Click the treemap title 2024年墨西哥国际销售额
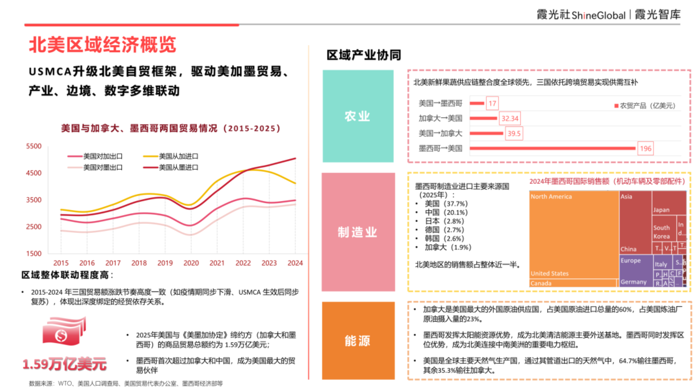 pos(608,181)
